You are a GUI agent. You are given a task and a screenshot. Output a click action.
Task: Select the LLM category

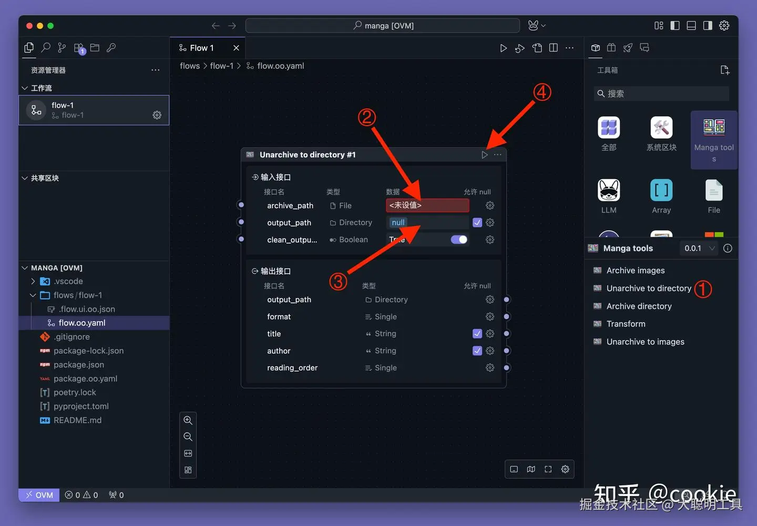pos(609,196)
